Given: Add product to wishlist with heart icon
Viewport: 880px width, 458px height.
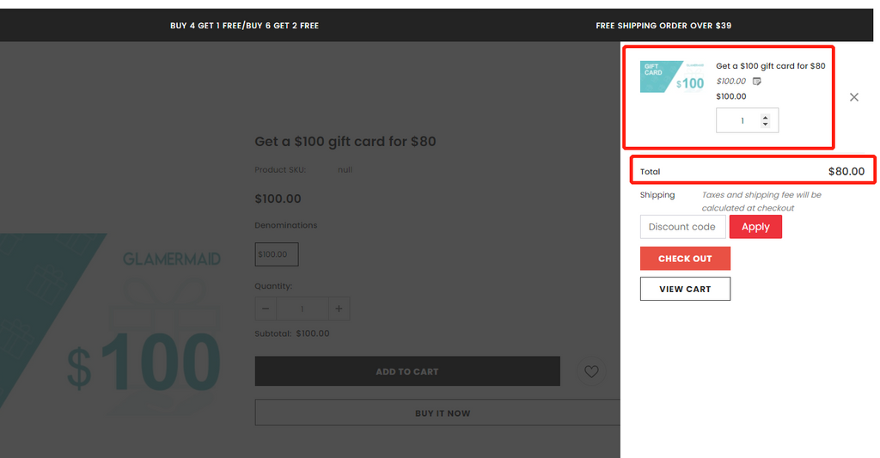Looking at the screenshot, I should 591,372.
